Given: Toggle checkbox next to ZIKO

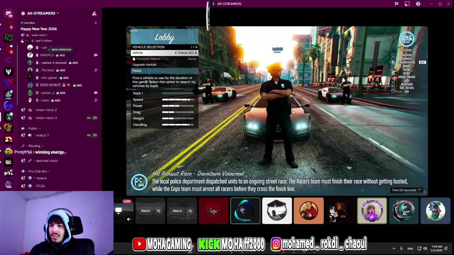Looking at the screenshot, I should click(x=393, y=91).
